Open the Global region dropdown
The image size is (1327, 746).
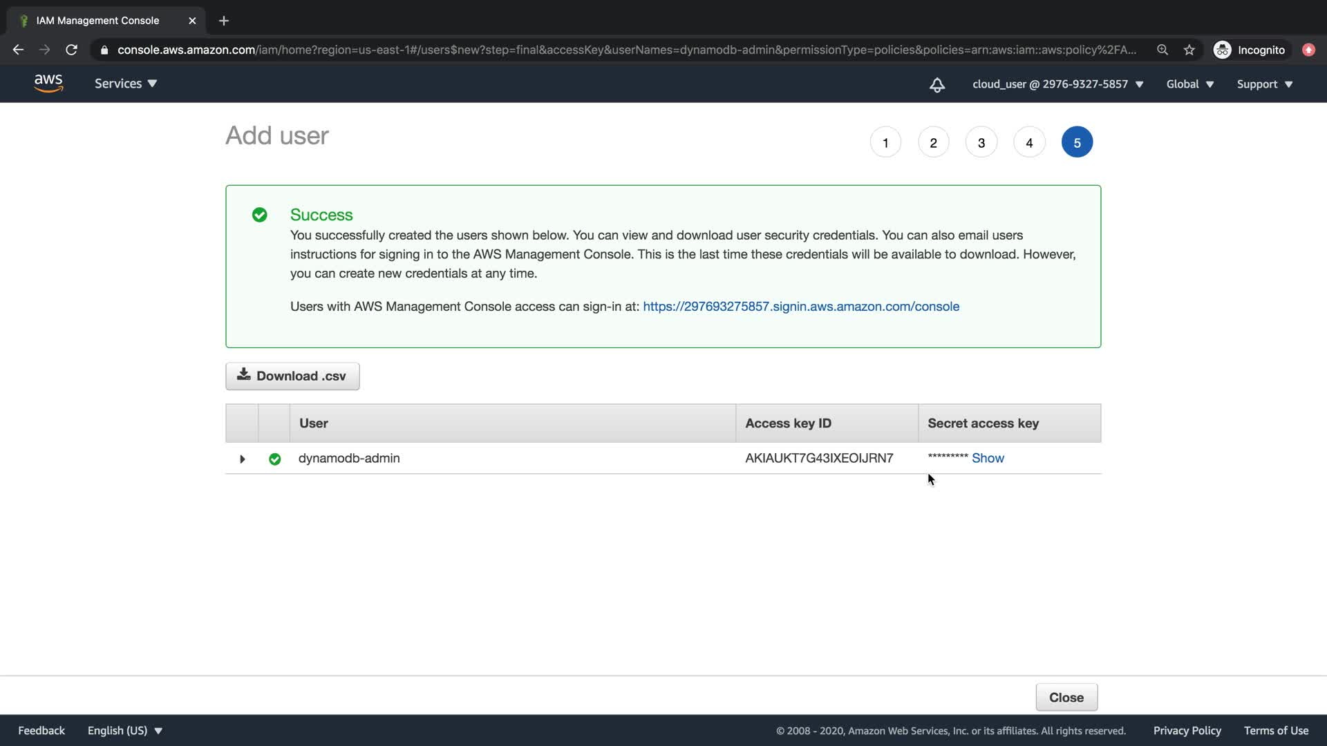tap(1189, 84)
